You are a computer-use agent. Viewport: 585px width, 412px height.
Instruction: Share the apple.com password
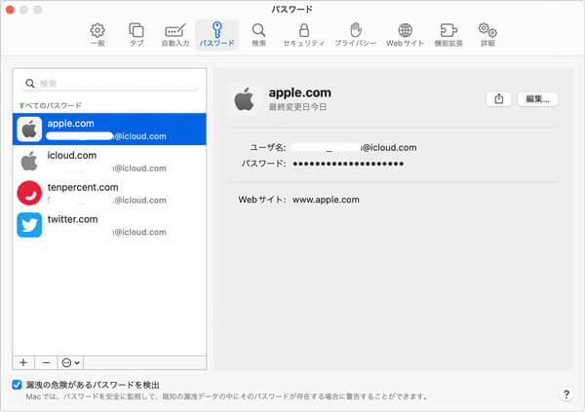click(x=499, y=98)
